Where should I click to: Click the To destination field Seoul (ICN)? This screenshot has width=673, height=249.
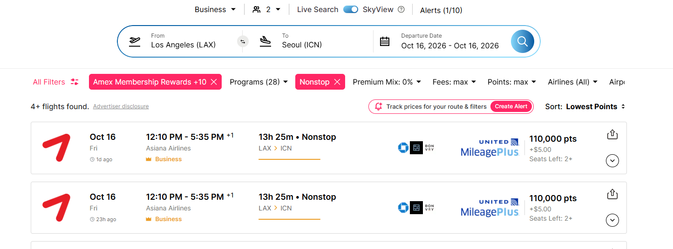[x=302, y=45]
